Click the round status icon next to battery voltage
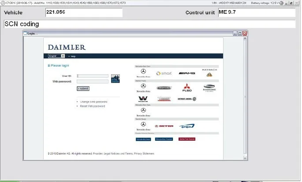 tap(281, 3)
